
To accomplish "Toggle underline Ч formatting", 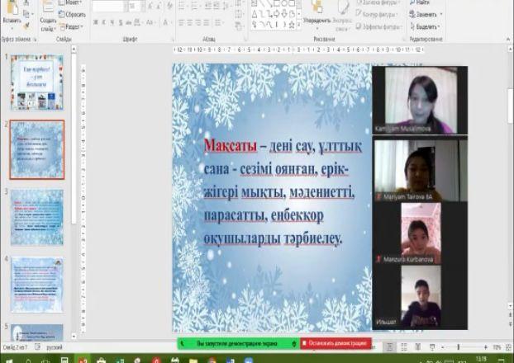I will click(112, 22).
